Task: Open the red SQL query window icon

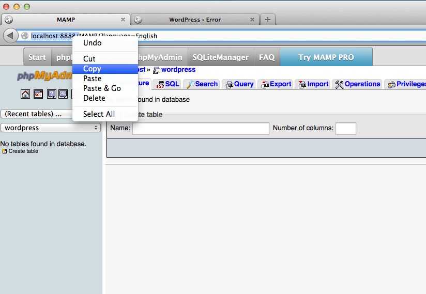Action: (38, 94)
